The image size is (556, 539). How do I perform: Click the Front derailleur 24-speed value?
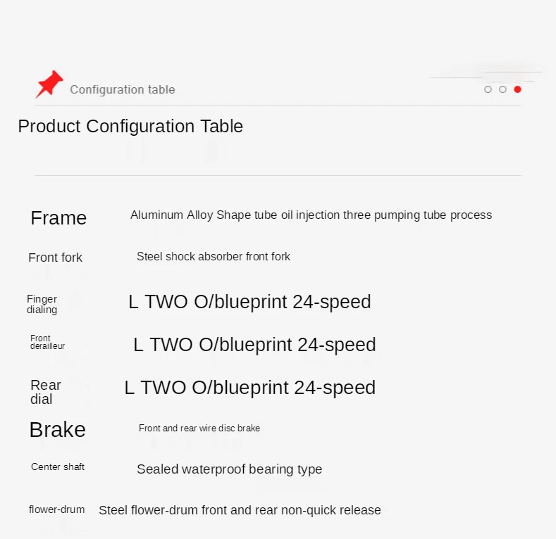point(254,345)
